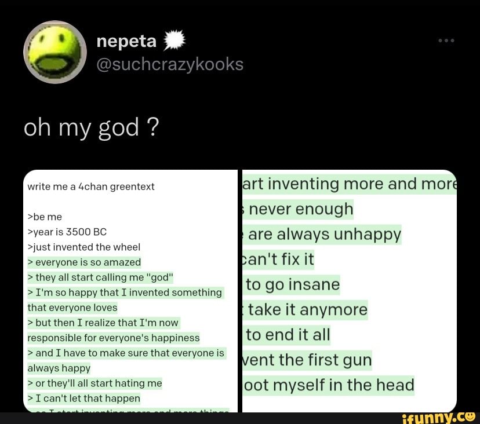
Task: Click the smiley face in the avatar
Action: tap(55, 52)
